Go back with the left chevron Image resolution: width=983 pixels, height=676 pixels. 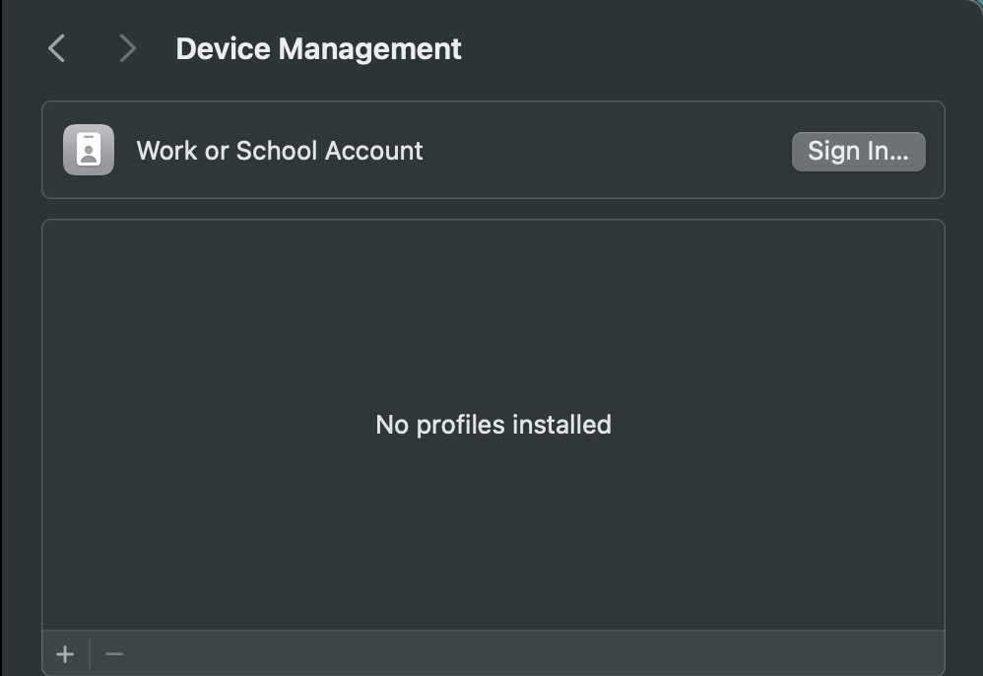point(57,48)
